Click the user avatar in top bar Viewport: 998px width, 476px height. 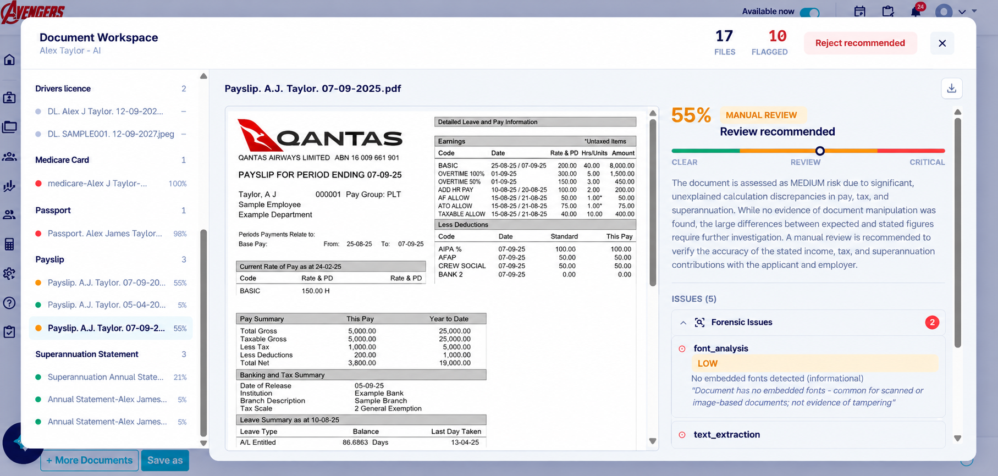[x=944, y=12]
